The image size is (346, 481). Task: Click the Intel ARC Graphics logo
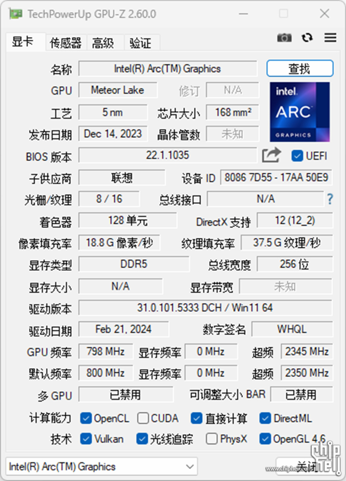tap(300, 112)
